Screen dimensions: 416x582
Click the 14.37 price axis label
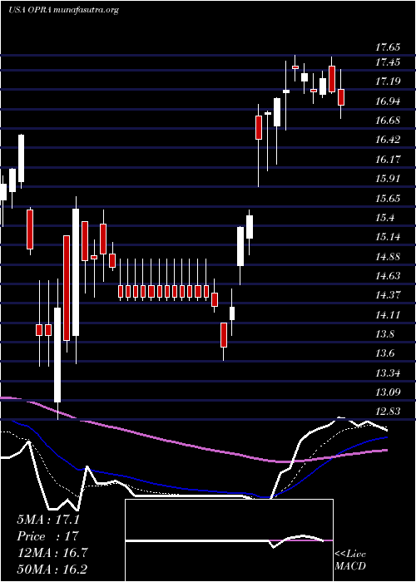coord(388,295)
